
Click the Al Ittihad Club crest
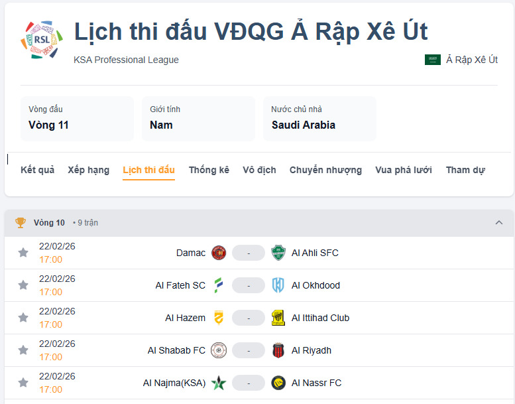point(278,318)
